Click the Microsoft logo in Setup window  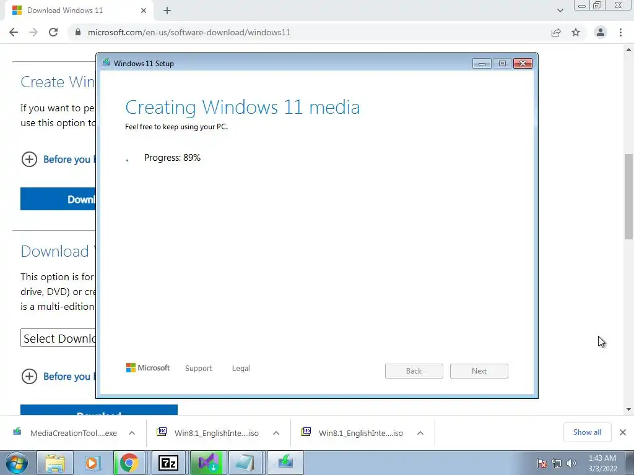tap(148, 367)
